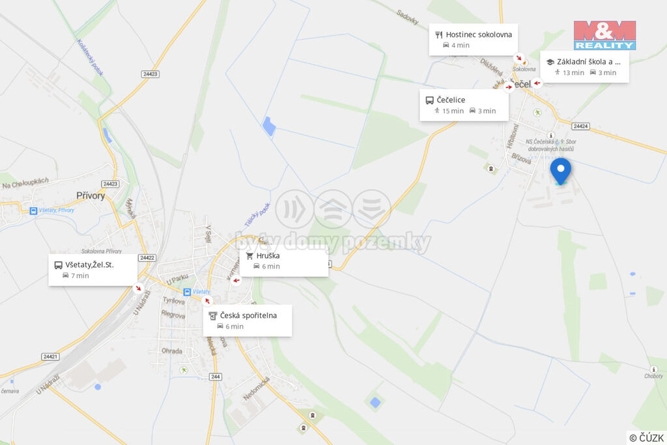Viewport: 667px width, 445px height.
Task: Select the Všetaty,Žel.St. station card
Action: (92, 270)
